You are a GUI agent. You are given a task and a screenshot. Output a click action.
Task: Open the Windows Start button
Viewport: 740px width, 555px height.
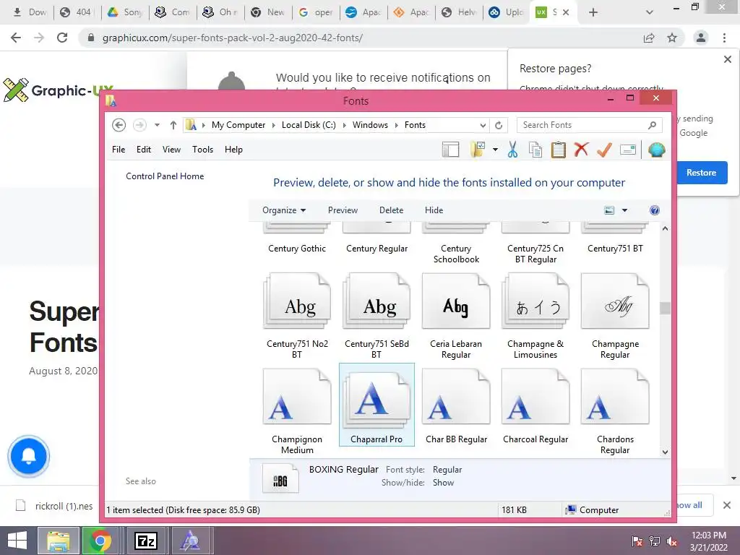[17, 541]
